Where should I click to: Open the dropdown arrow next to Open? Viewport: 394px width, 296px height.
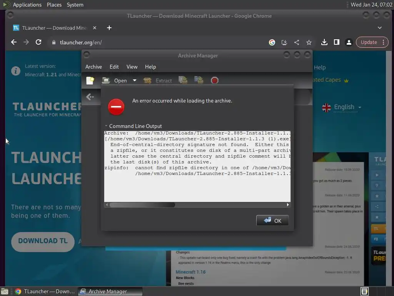pos(135,81)
